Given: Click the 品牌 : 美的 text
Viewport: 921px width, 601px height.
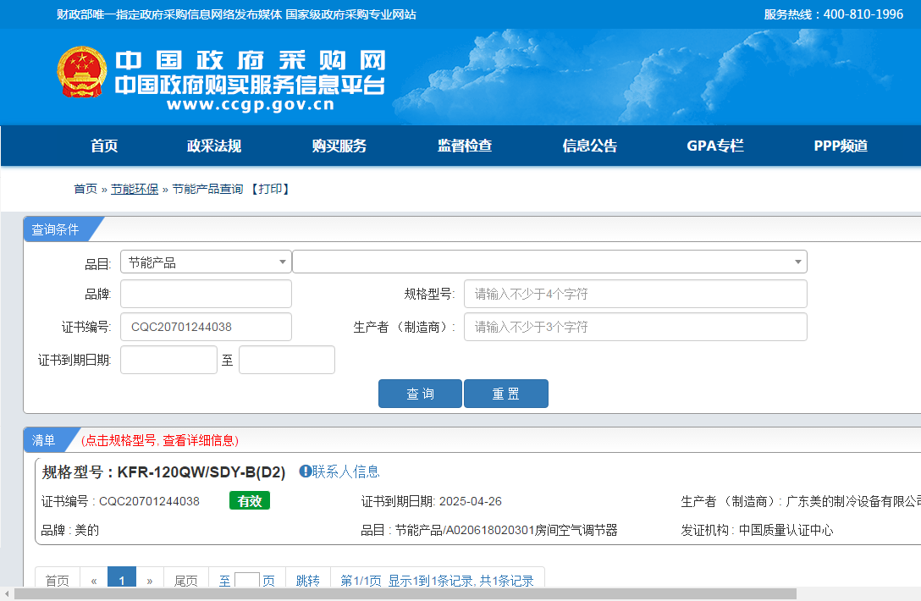Looking at the screenshot, I should (70, 530).
